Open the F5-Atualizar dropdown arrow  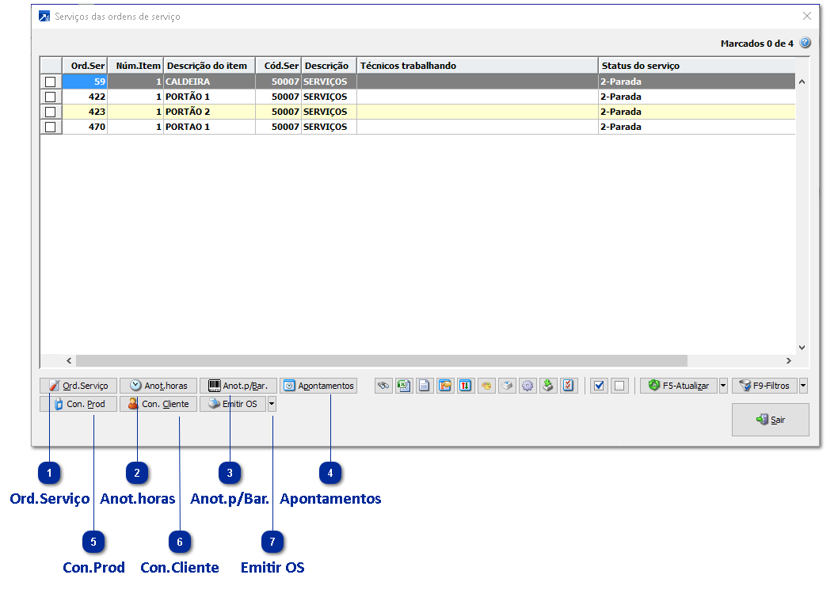pyautogui.click(x=723, y=386)
